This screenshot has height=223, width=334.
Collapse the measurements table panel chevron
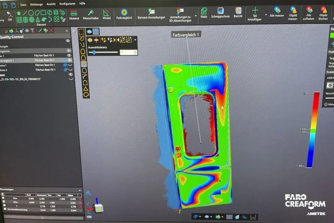tap(80, 190)
